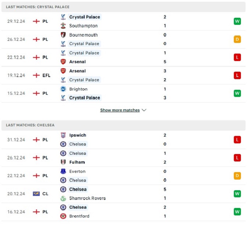The image size is (248, 225).
Task: Click the red L badge for Ipswich match
Action: (237, 140)
